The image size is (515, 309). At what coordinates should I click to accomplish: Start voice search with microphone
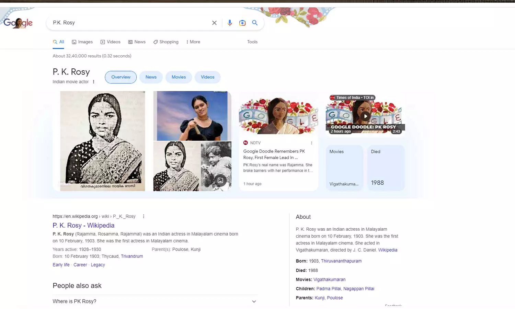(230, 23)
